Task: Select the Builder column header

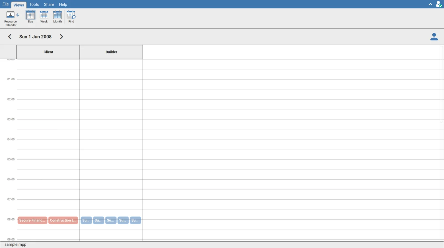Action: coord(111,52)
